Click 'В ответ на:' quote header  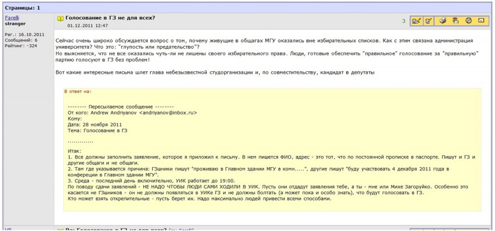78,91
